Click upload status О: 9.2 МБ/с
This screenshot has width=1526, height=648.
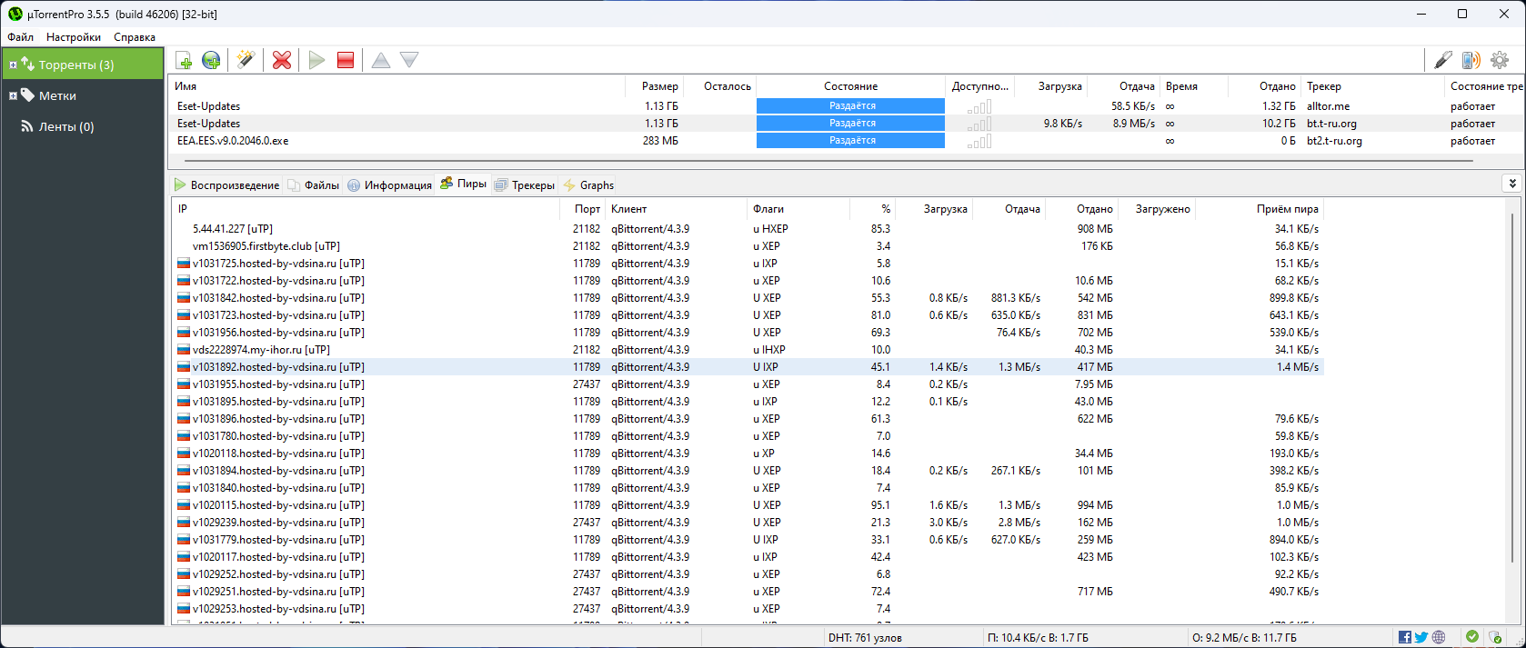pos(1244,637)
